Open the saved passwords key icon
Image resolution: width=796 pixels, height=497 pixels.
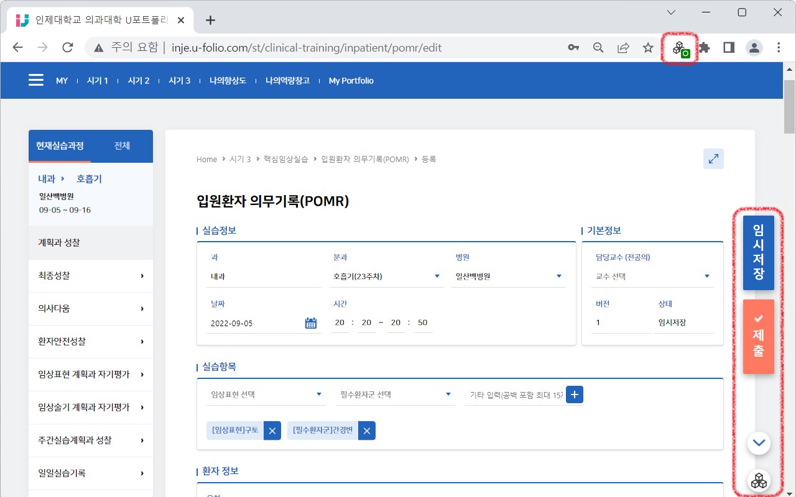tap(573, 48)
